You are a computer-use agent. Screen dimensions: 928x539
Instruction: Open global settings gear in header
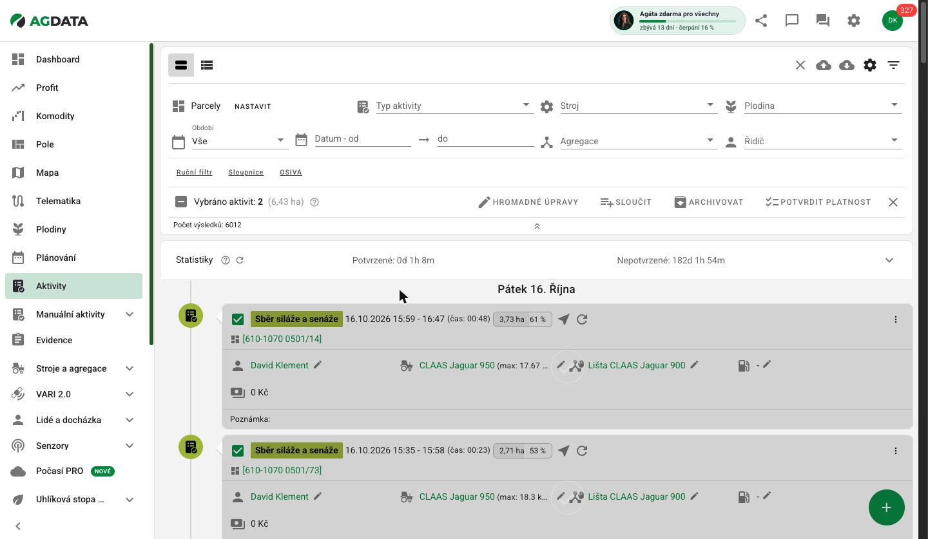click(x=854, y=21)
